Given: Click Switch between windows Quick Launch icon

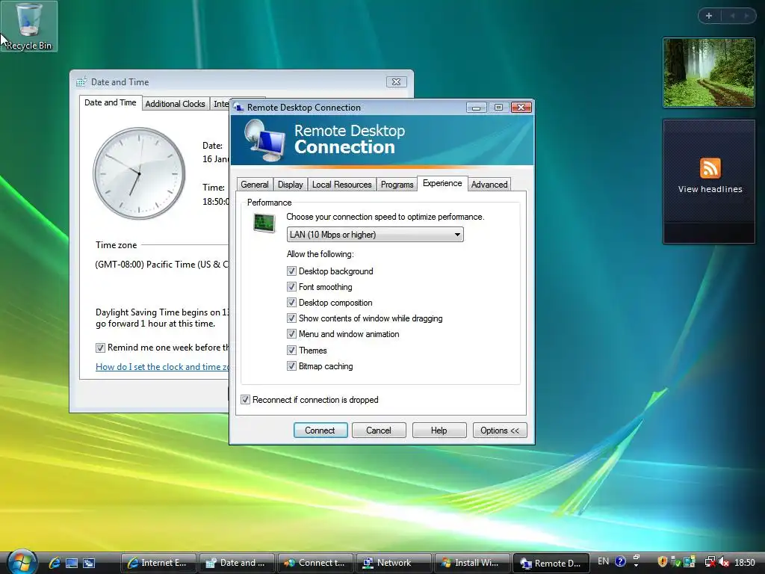Looking at the screenshot, I should pos(89,563).
